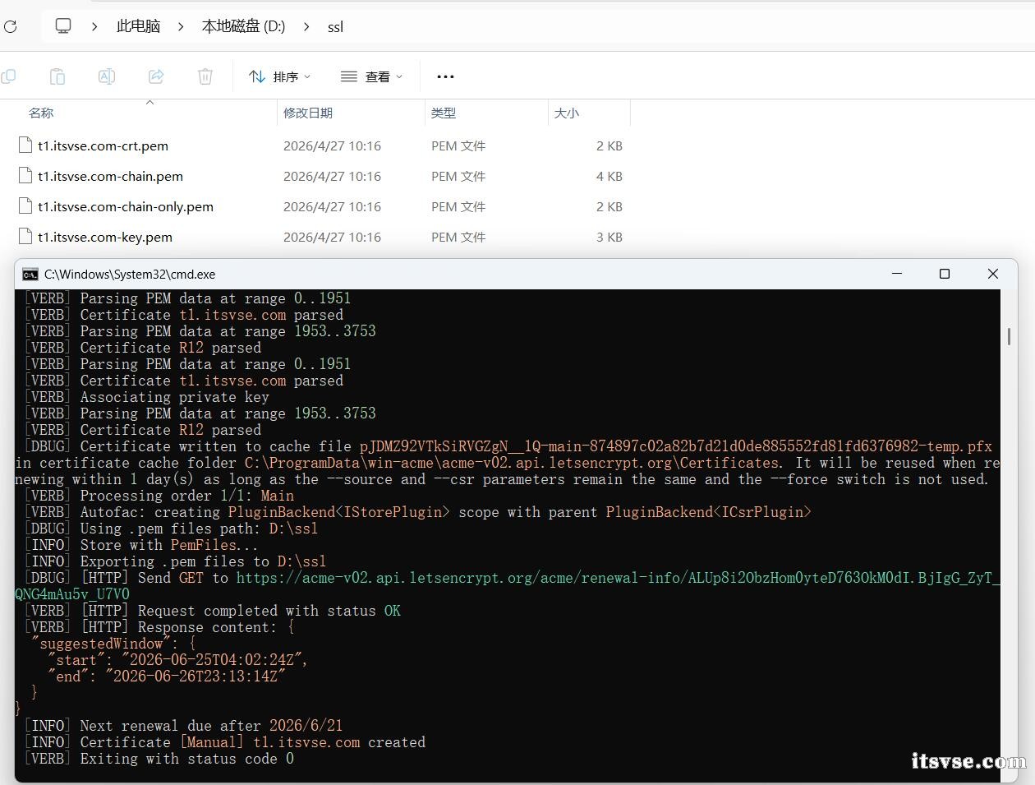Click the cmd window vertical scrollbar thumb
Viewport: 1035px width, 785px height.
1009,336
